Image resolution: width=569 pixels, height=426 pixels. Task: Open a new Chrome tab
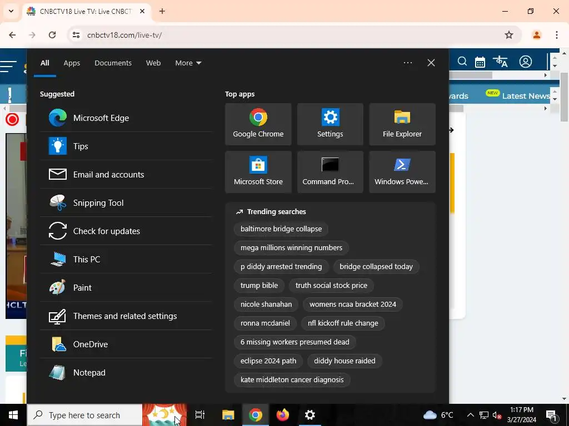pos(162,11)
